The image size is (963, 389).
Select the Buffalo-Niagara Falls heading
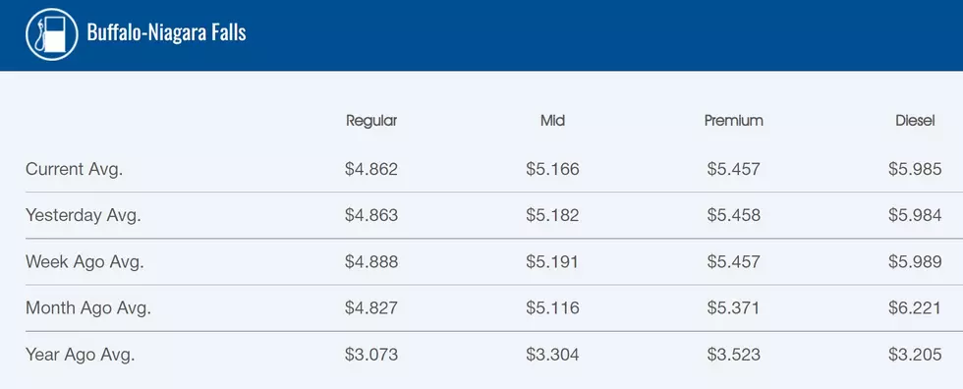coord(166,32)
